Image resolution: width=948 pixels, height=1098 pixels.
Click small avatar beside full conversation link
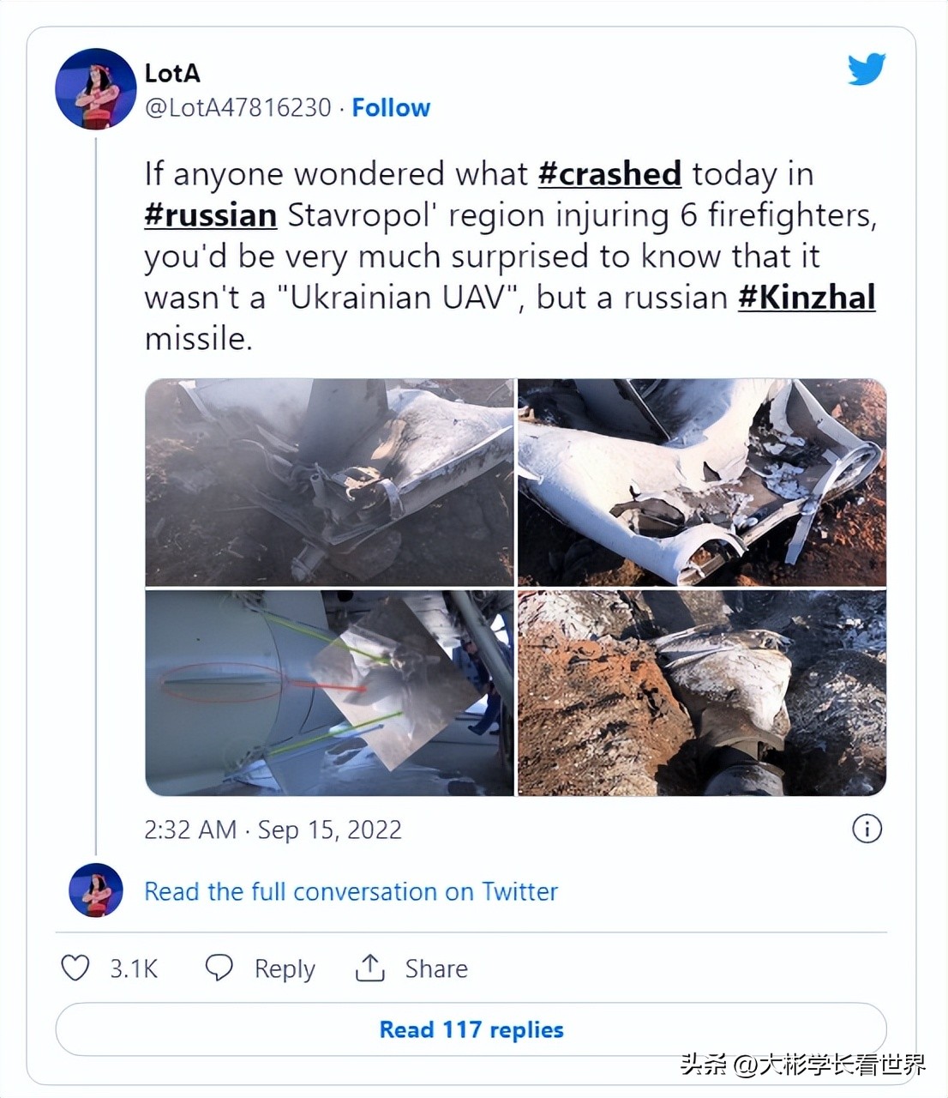click(95, 890)
